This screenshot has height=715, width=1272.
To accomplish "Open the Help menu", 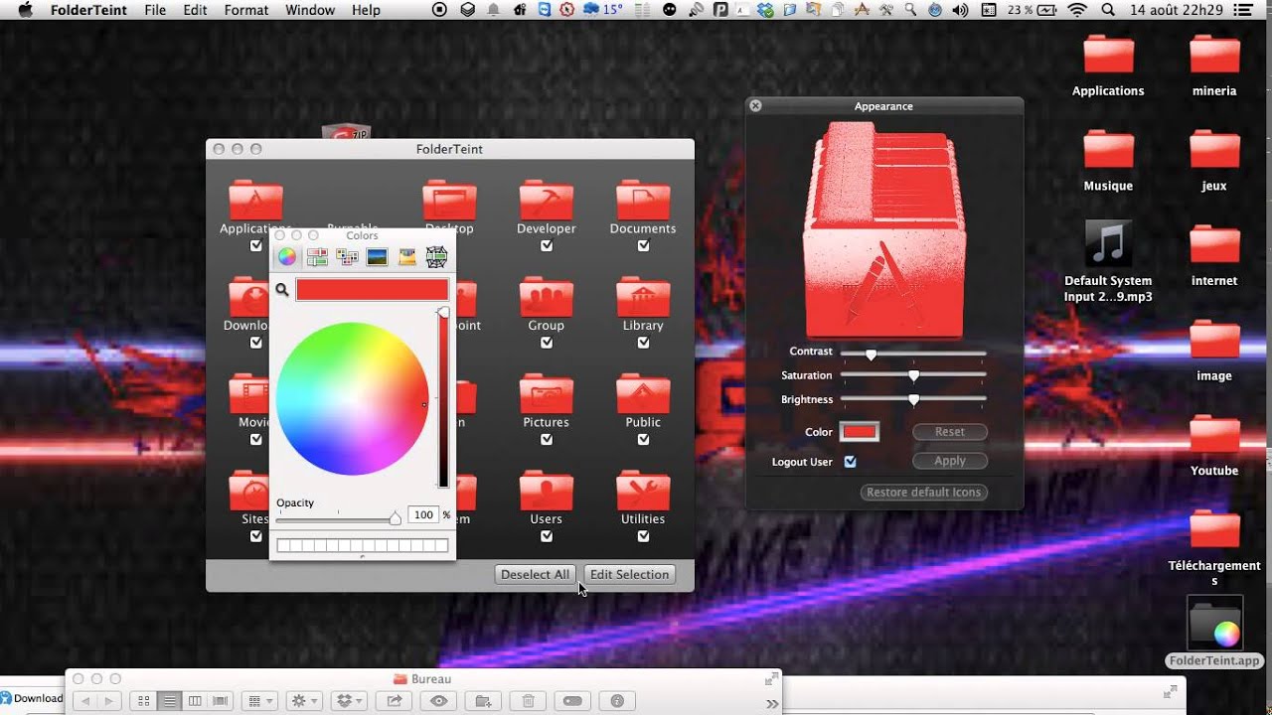I will (x=366, y=10).
